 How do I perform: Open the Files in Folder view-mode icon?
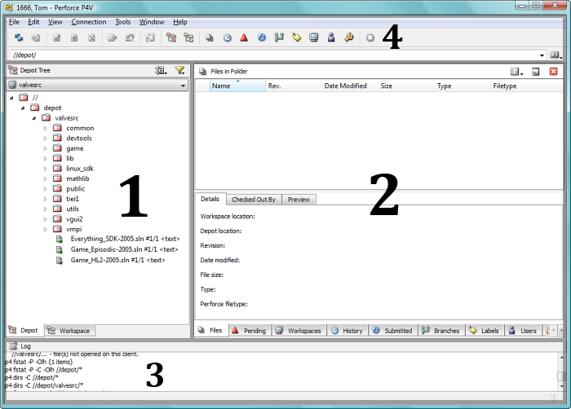(x=516, y=72)
